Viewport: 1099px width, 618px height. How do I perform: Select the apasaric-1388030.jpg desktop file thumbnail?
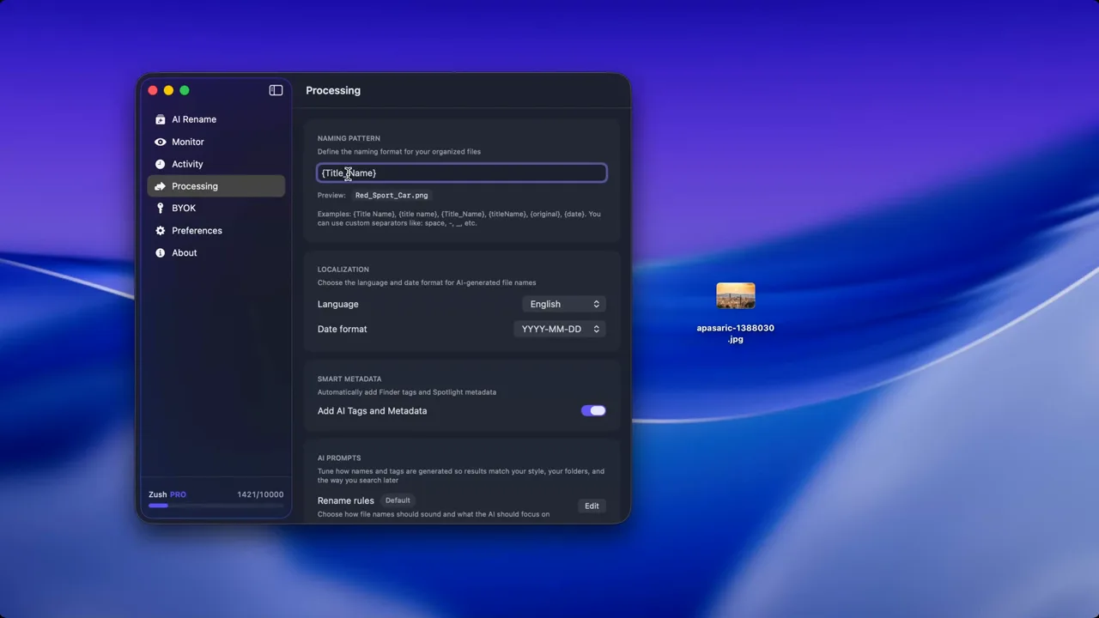coord(736,296)
